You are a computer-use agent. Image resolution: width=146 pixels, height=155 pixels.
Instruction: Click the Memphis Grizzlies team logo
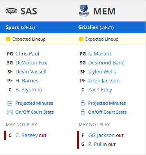(x=84, y=11)
